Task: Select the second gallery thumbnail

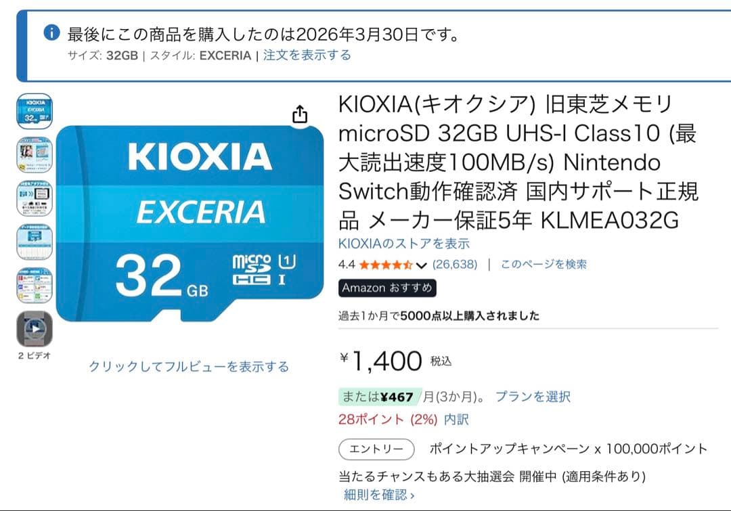Action: (x=34, y=154)
